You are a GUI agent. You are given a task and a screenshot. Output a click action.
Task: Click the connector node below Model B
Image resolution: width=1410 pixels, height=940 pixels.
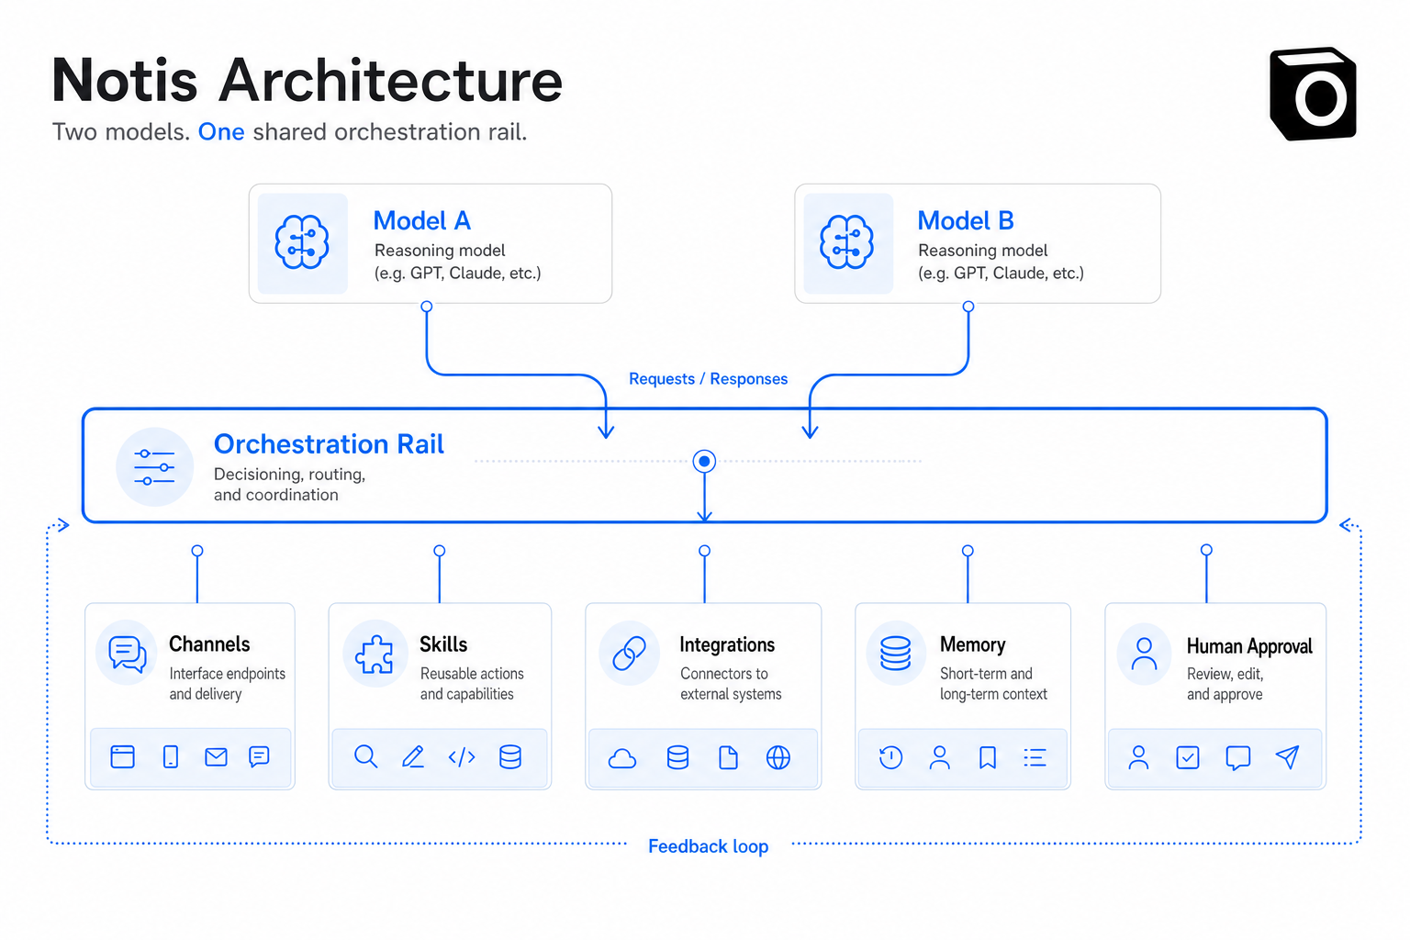click(x=968, y=307)
